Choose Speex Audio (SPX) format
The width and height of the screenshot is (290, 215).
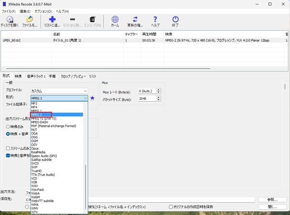[x=57, y=156]
